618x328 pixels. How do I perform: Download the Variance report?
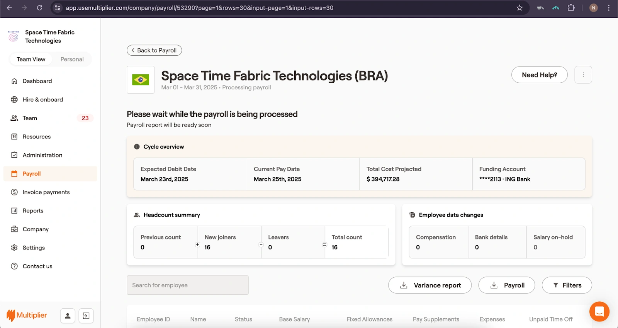click(x=430, y=285)
